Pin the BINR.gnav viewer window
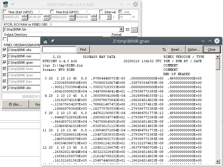 (52, 41)
